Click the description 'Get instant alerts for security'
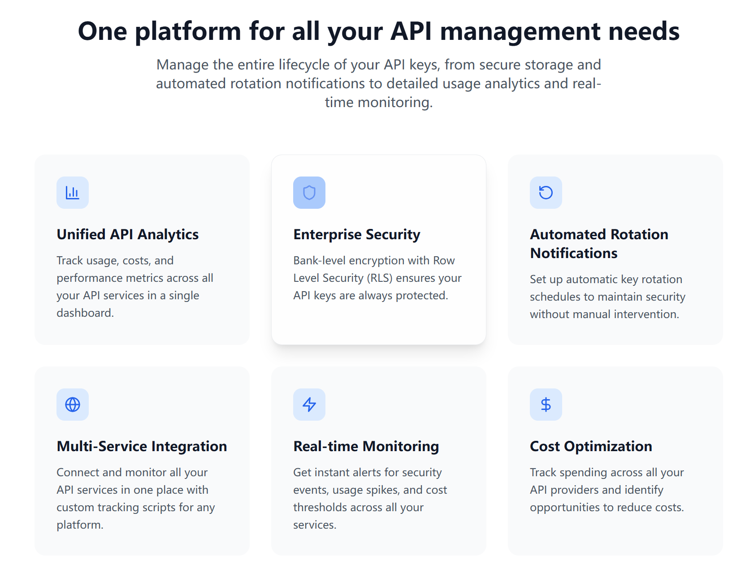Screen dimensions: 741x573 (370, 499)
